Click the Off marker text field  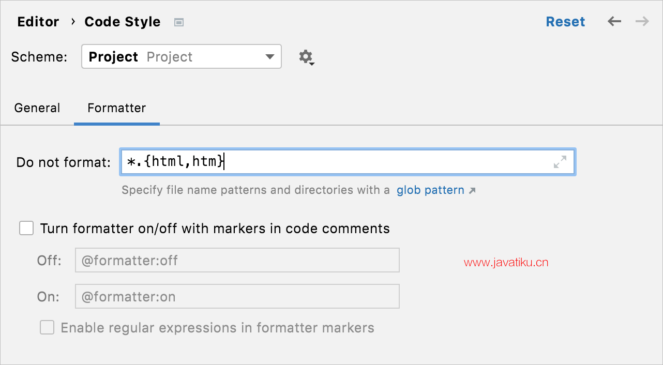[237, 260]
